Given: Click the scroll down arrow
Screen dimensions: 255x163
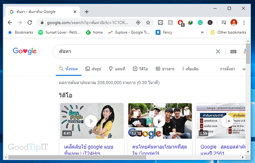Looking at the screenshot, I should coord(248,152).
